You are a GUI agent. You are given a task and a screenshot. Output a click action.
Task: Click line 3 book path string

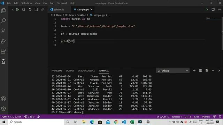point(103,26)
